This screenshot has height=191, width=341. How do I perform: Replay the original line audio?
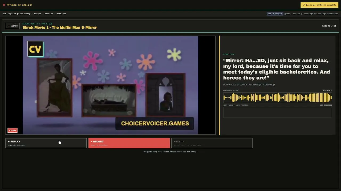click(46, 143)
